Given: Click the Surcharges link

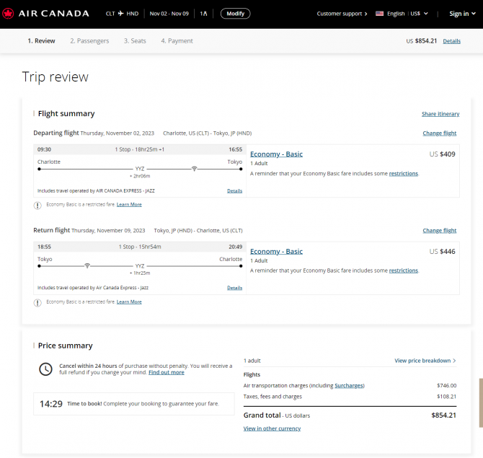Looking at the screenshot, I should 349,386.
